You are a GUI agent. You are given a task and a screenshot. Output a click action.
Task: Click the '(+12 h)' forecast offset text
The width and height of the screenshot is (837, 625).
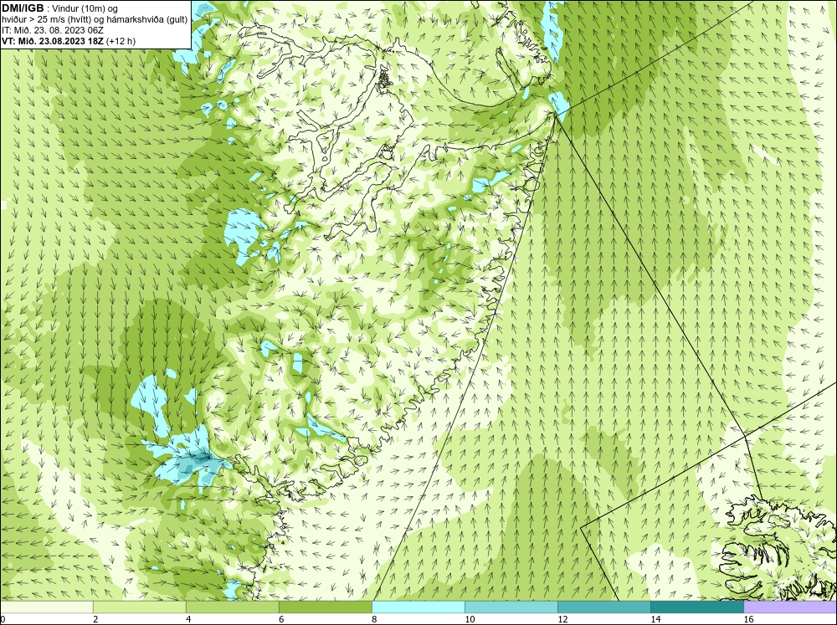point(121,41)
